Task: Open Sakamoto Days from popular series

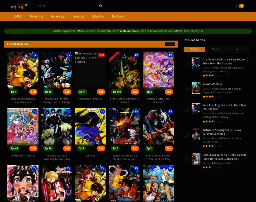Action: point(212,84)
